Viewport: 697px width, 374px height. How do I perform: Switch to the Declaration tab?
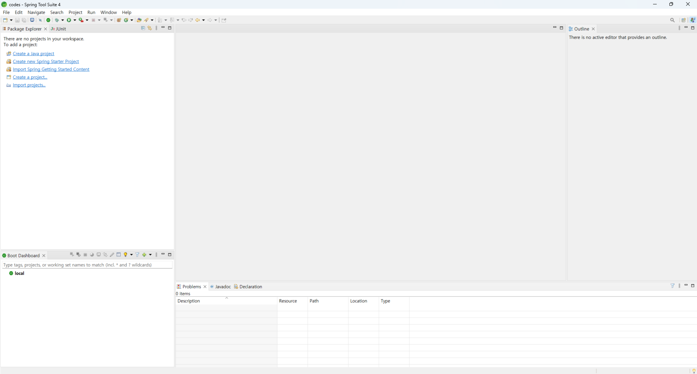click(248, 287)
